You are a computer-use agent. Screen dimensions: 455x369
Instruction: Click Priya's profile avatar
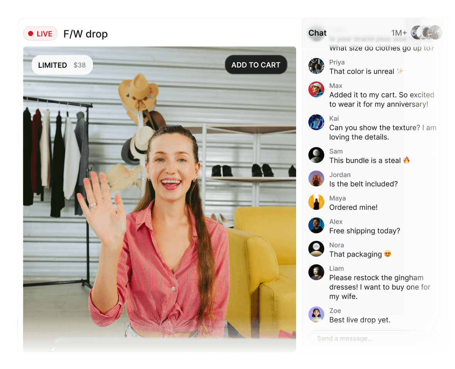tap(316, 66)
